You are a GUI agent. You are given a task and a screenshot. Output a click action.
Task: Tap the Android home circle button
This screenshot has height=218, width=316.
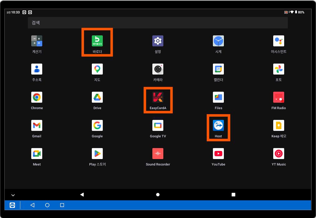[158, 194]
